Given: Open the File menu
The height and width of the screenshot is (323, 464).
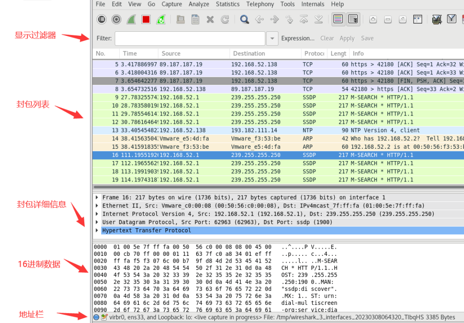Looking at the screenshot, I should 100,4.
